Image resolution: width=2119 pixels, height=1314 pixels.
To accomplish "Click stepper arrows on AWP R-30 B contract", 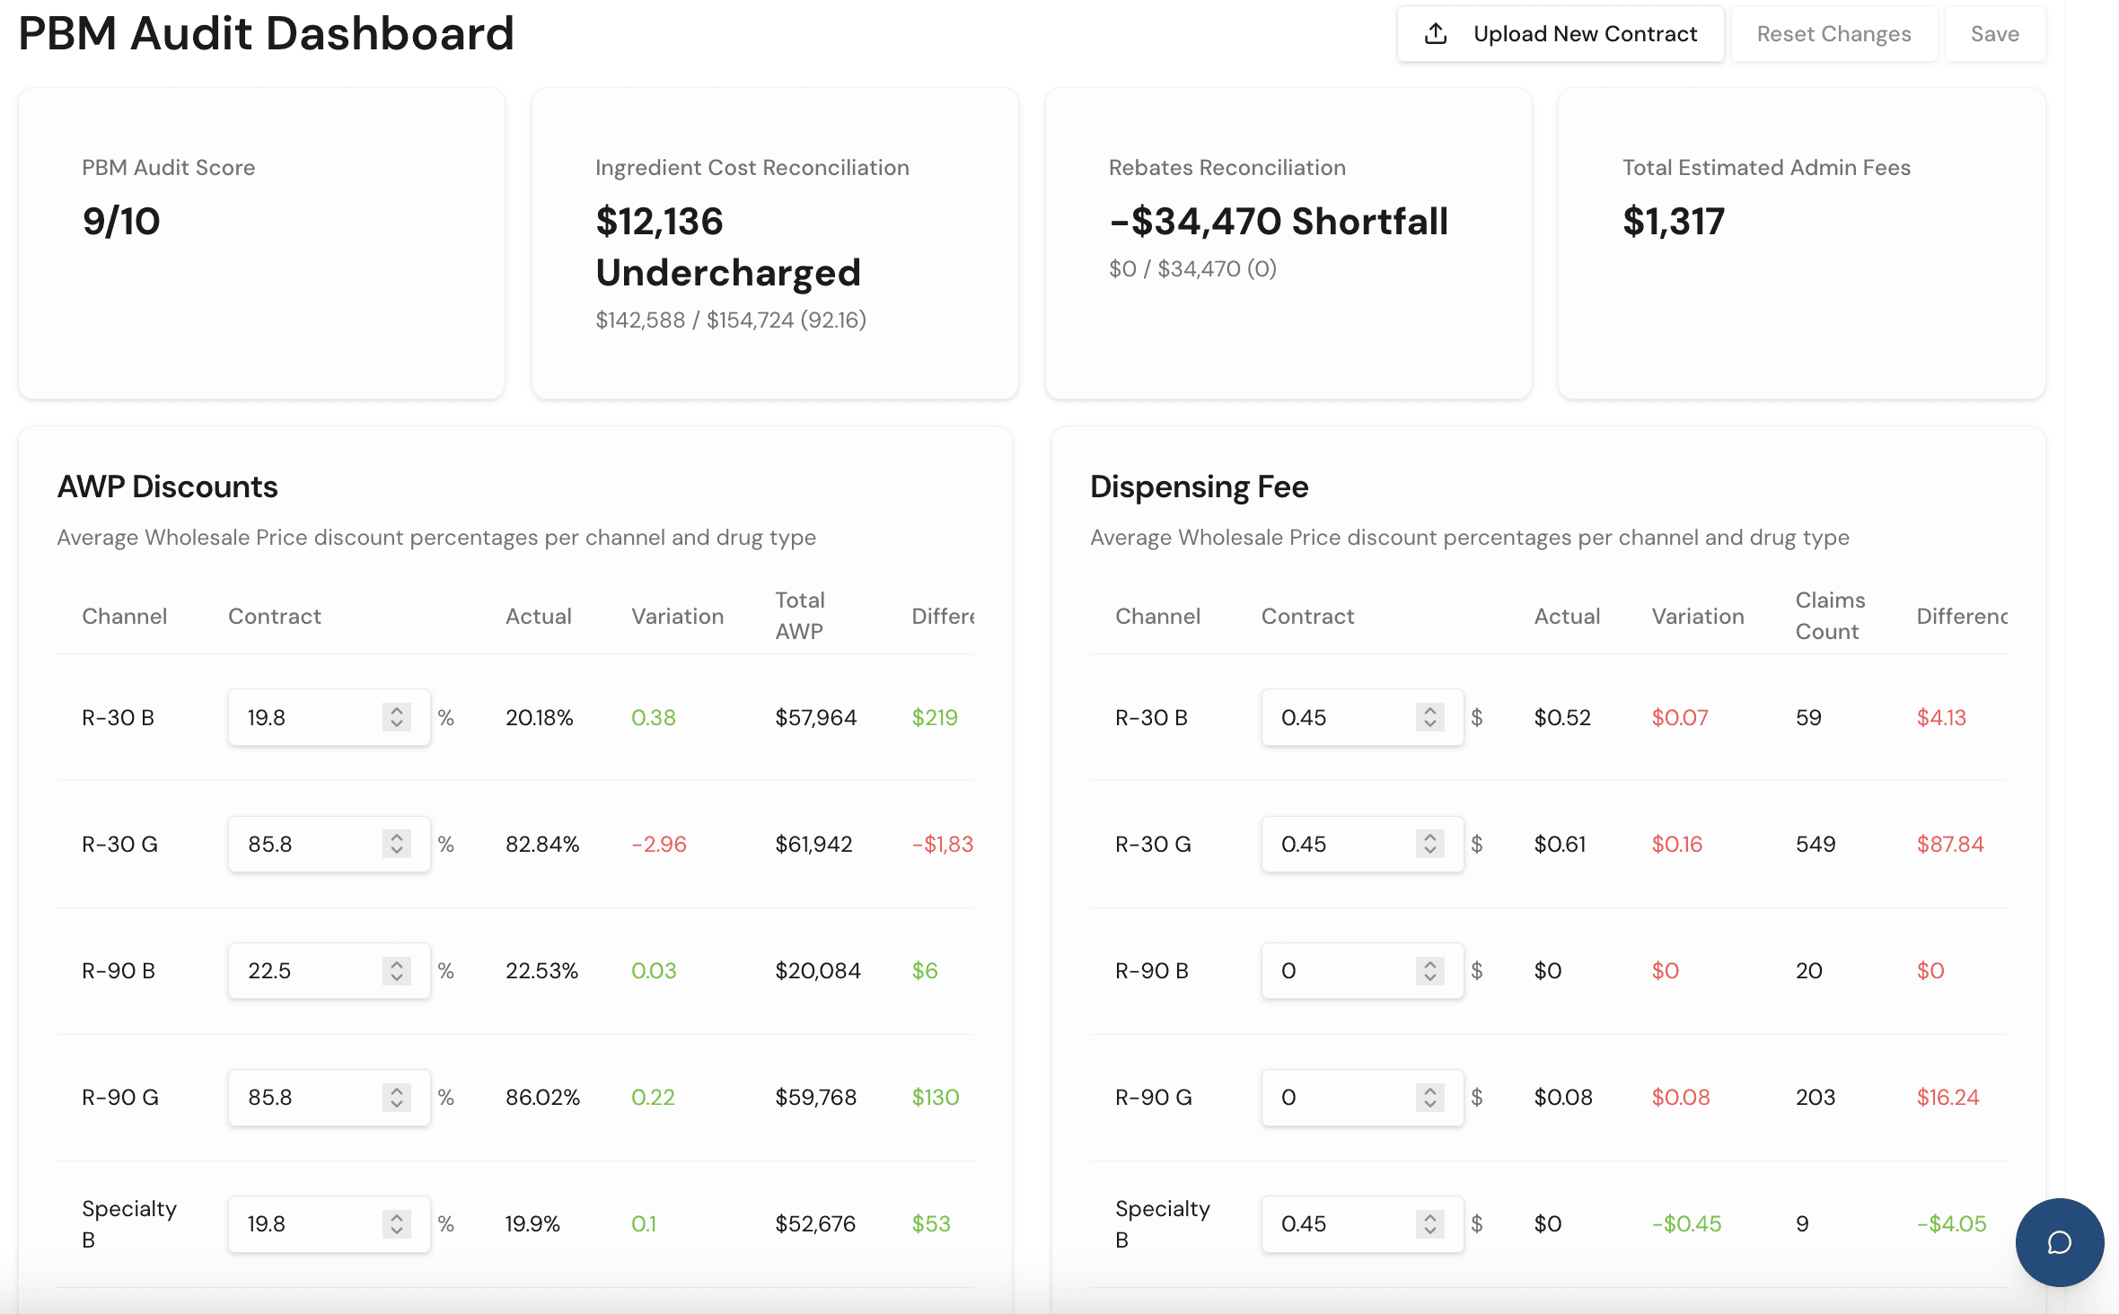I will 397,717.
